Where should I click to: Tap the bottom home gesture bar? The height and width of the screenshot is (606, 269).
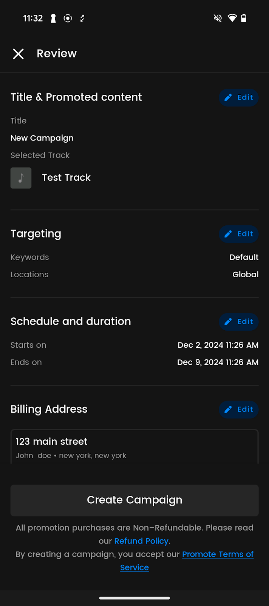pyautogui.click(x=134, y=598)
